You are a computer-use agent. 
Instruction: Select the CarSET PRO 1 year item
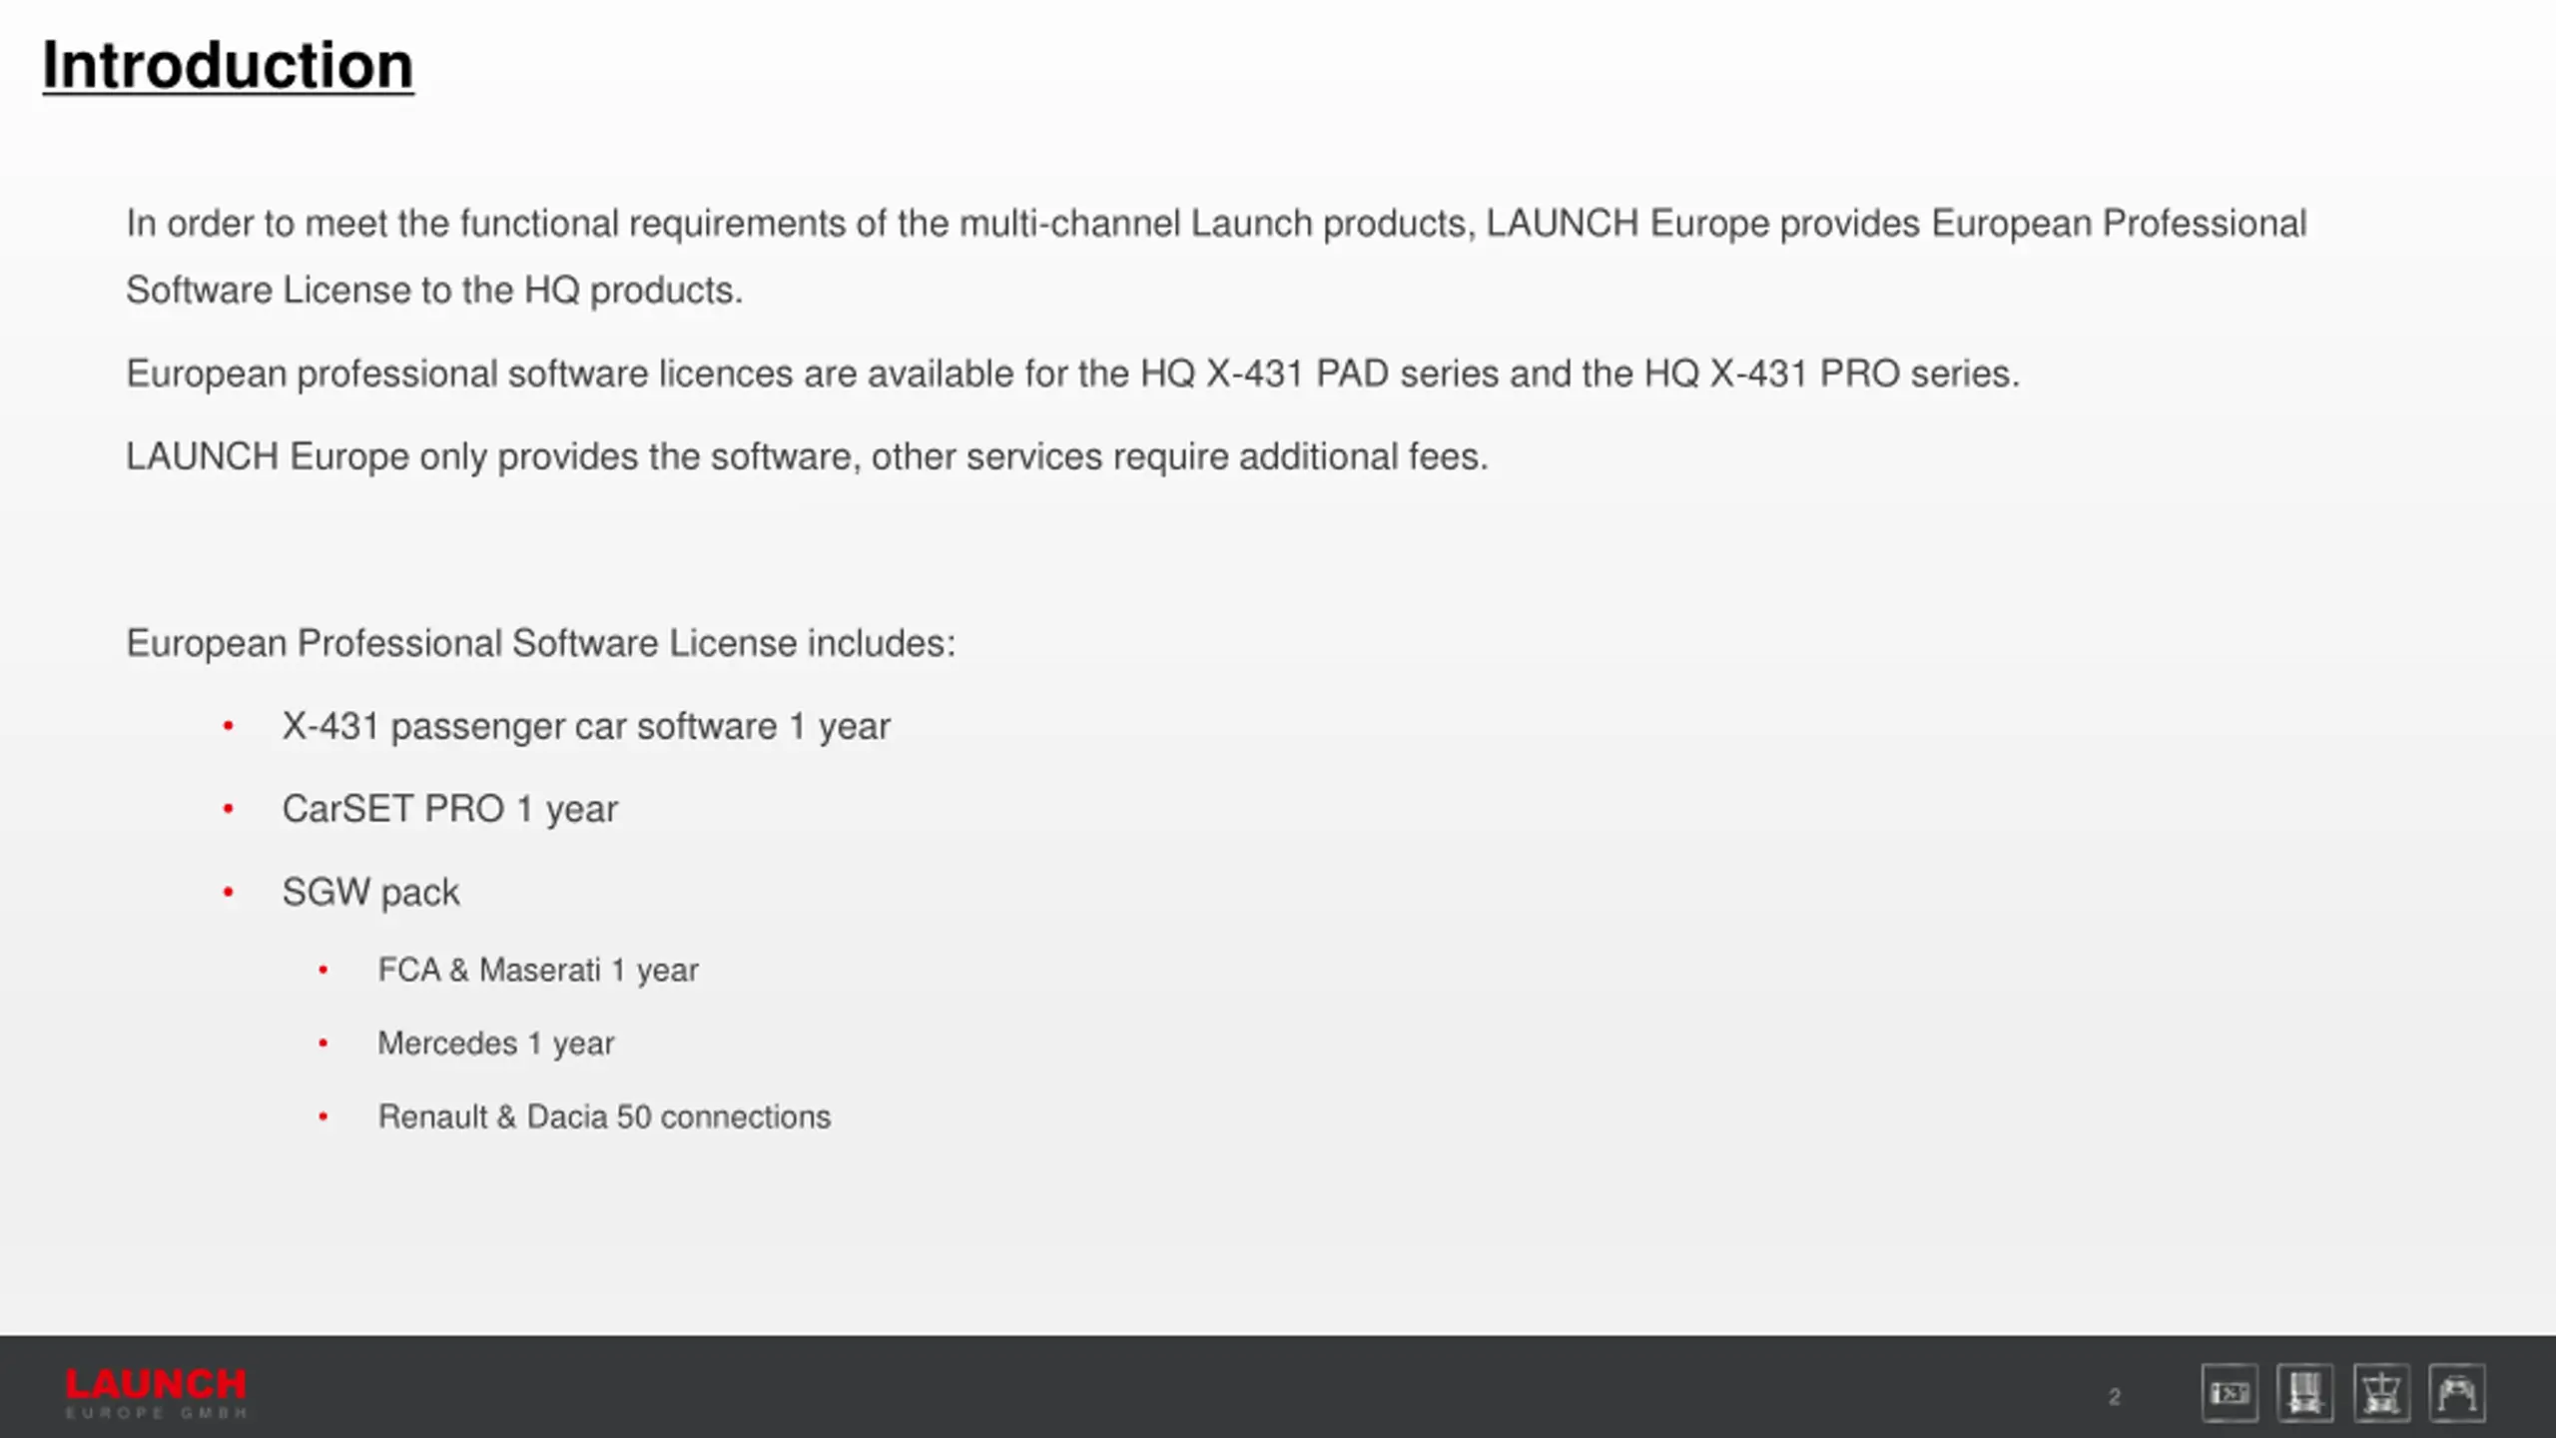[450, 810]
